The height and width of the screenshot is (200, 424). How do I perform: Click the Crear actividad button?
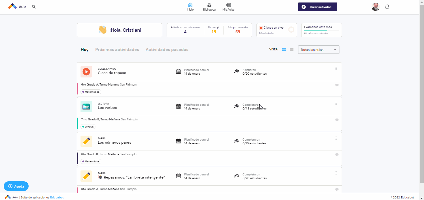point(318,7)
